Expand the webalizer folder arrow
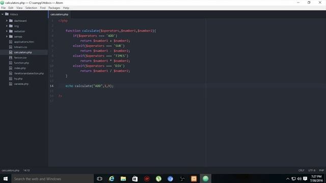The width and height of the screenshot is (326, 183). click(x=7, y=31)
